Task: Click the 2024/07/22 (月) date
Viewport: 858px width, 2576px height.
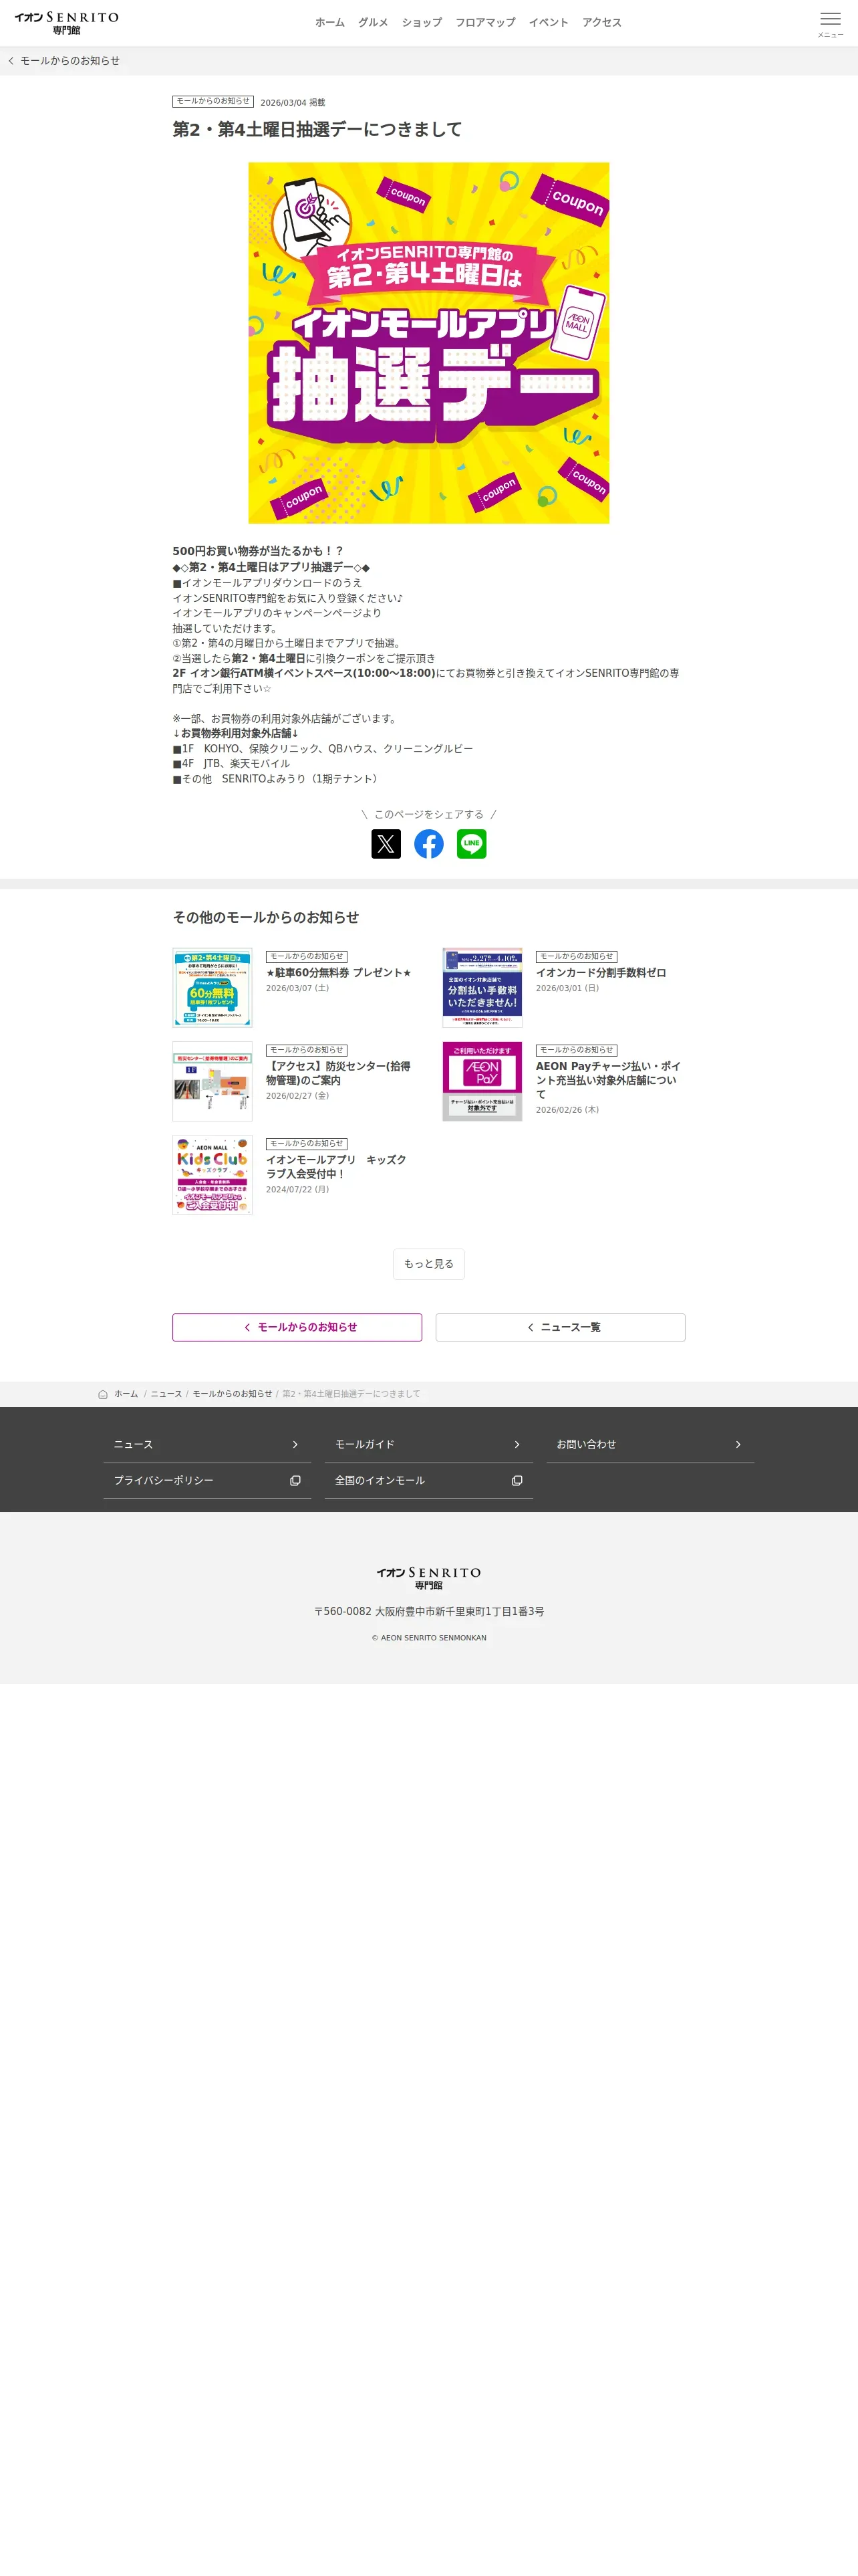Action: [297, 1189]
